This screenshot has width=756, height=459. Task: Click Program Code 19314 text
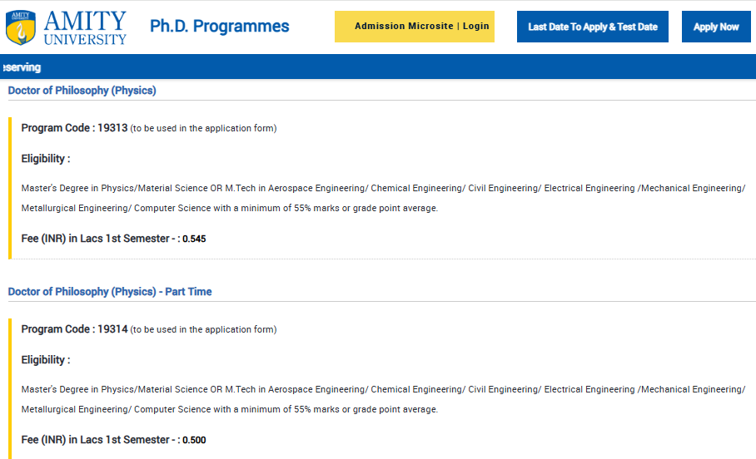click(74, 329)
